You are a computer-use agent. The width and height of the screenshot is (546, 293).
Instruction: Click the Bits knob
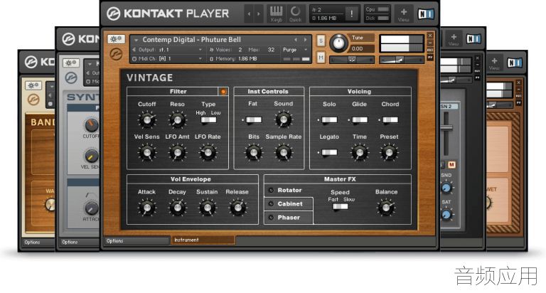click(x=254, y=153)
